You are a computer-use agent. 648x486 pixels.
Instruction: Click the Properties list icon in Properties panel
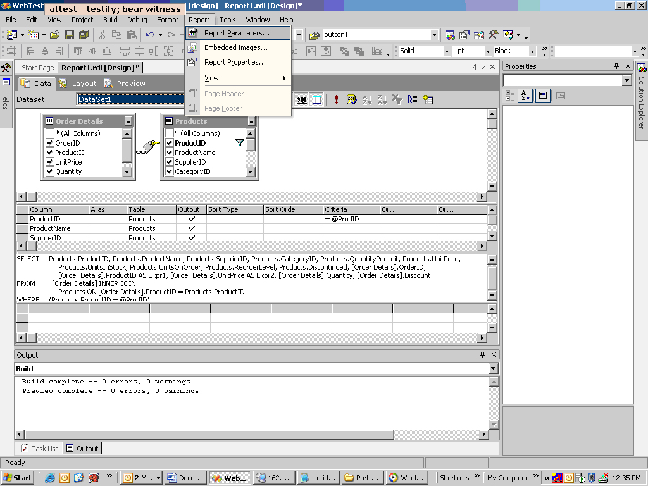point(542,96)
